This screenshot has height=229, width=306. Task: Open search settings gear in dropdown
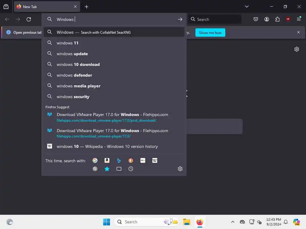pos(180,169)
